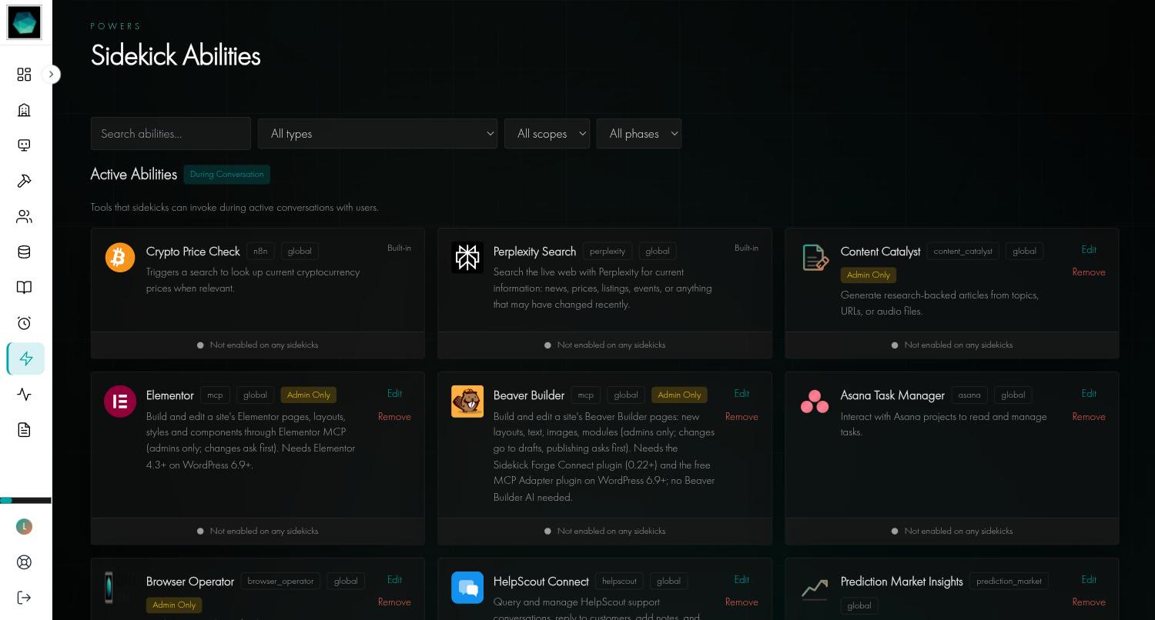Screen dimensions: 1155x620
Task: Click the Admin Only badge on Elementor
Action: (308, 395)
